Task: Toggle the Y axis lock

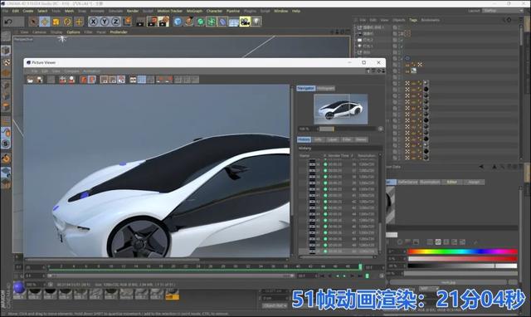Action: point(105,22)
